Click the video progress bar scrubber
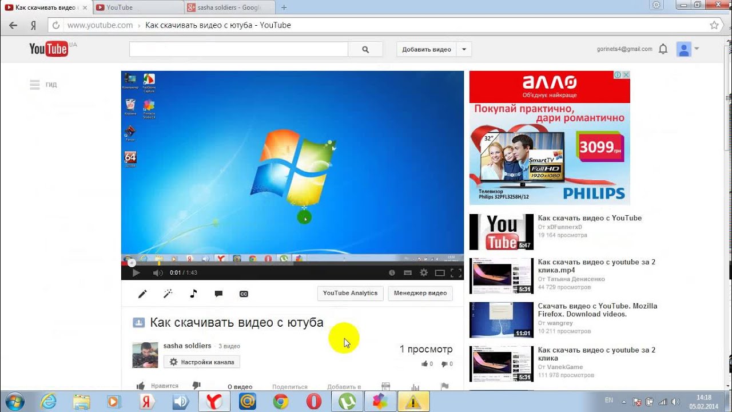 (132, 263)
